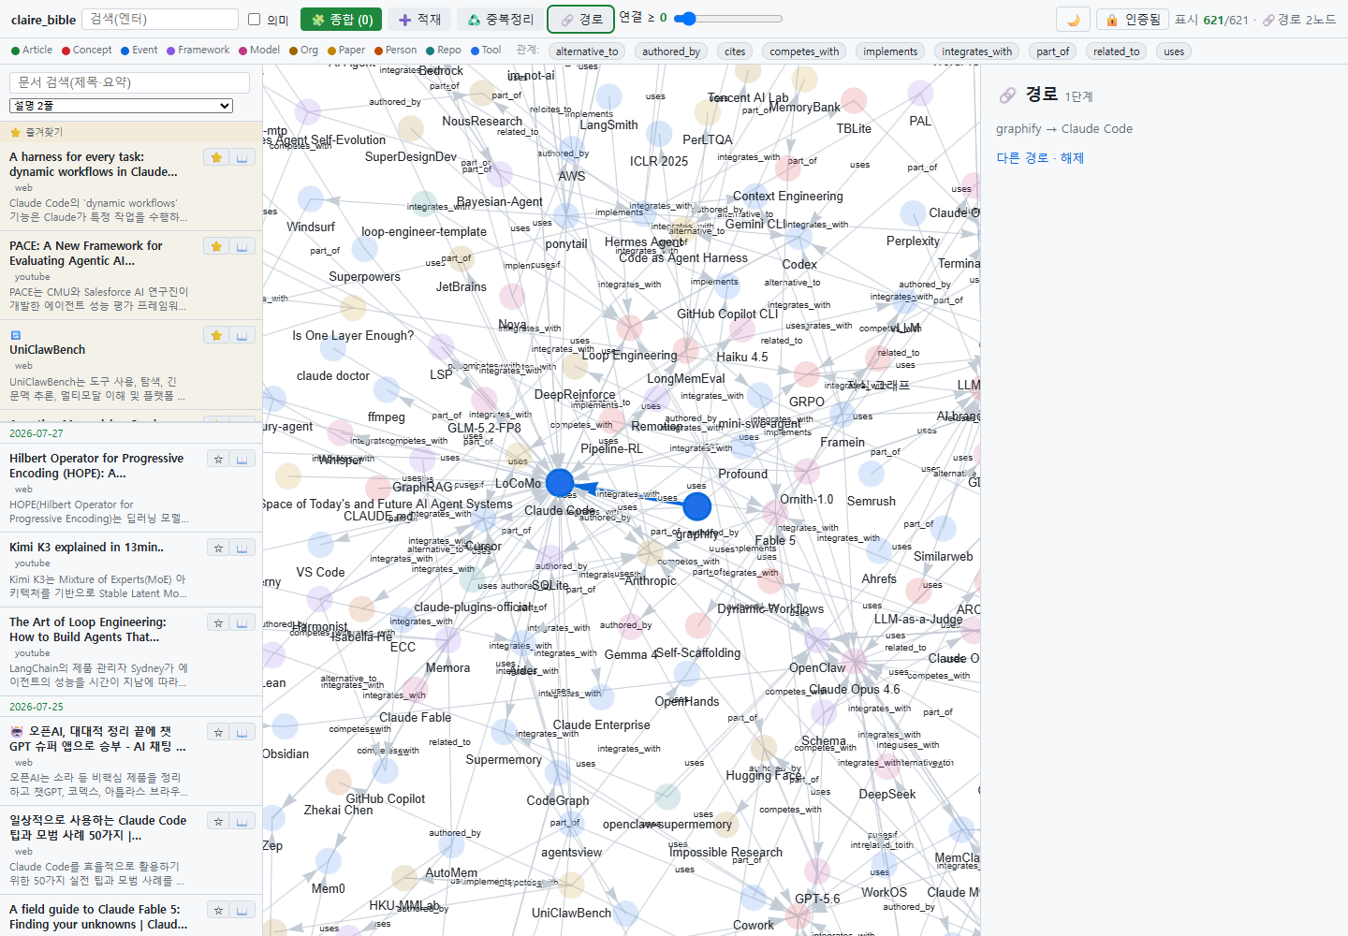Toggle the Person type filter
The height and width of the screenshot is (936, 1348).
coord(395,51)
